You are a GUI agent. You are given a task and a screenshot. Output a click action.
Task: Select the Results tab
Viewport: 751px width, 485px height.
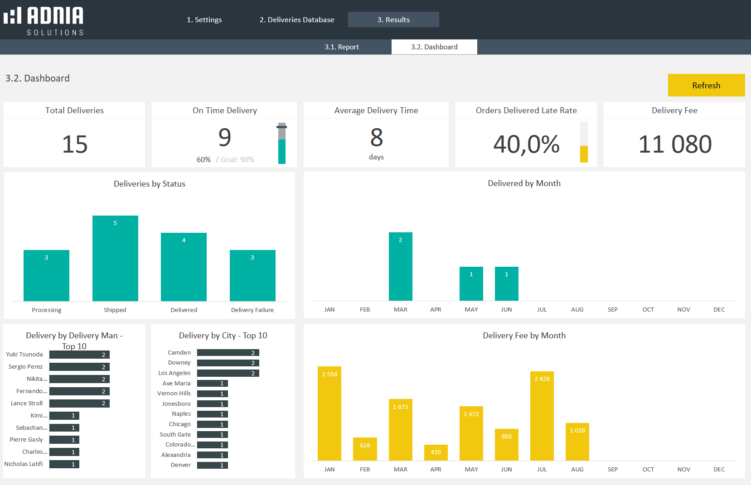pos(393,19)
